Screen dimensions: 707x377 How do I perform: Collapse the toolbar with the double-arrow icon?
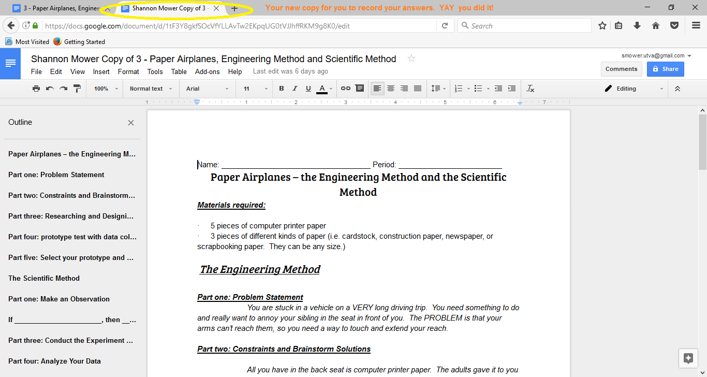677,89
